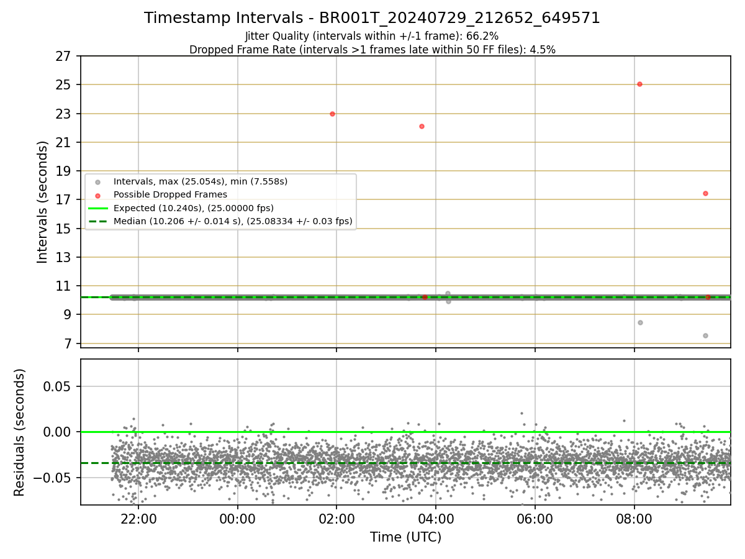
Task: Click the red dropped-frame point at 25 seconds after 08:00
Action: [639, 84]
